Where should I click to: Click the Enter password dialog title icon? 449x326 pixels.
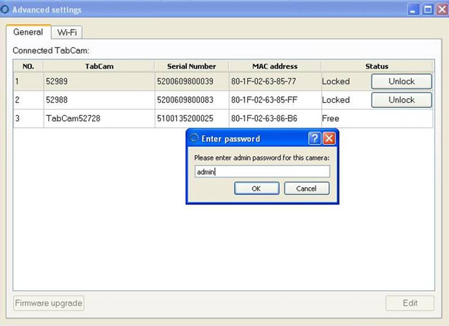[x=194, y=138]
